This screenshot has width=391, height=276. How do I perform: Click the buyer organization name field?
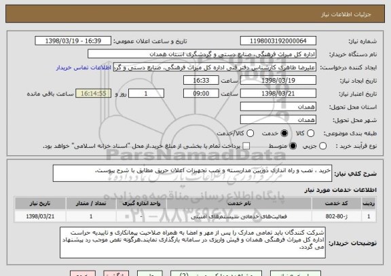point(202,54)
